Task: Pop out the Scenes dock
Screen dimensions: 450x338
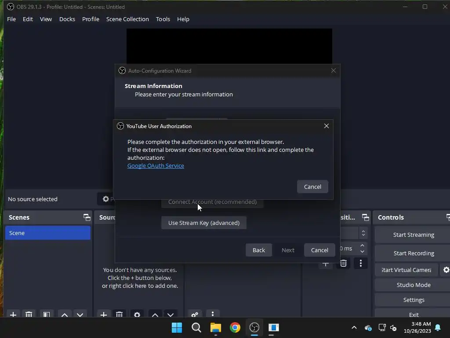Action: click(87, 217)
